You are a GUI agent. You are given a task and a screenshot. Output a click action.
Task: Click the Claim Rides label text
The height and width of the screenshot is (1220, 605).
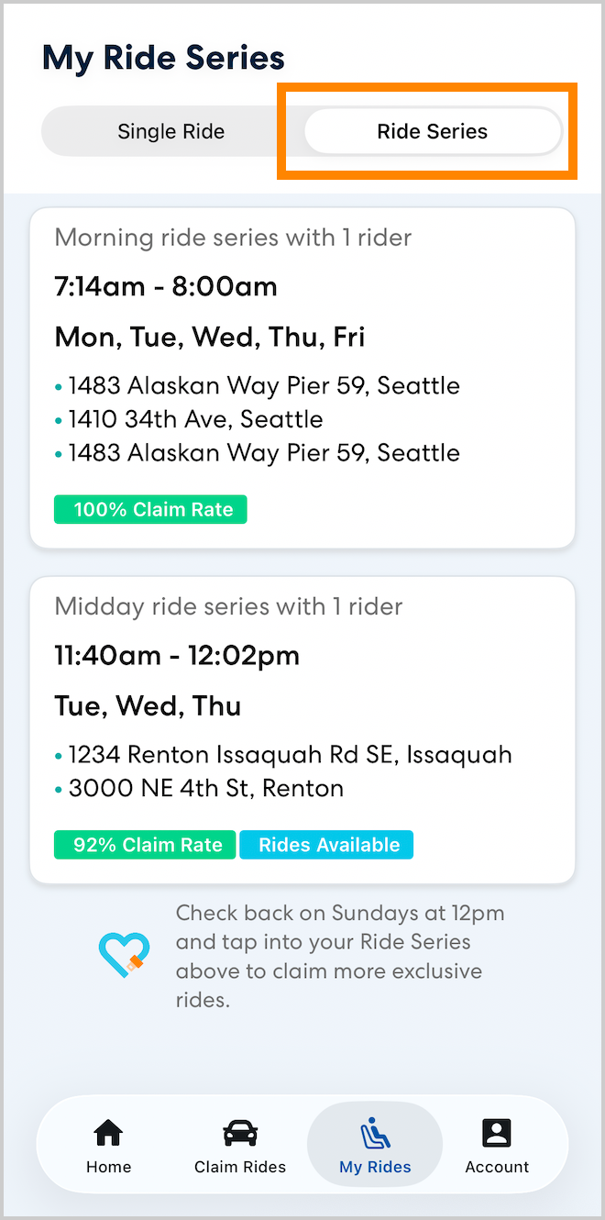tap(239, 1167)
